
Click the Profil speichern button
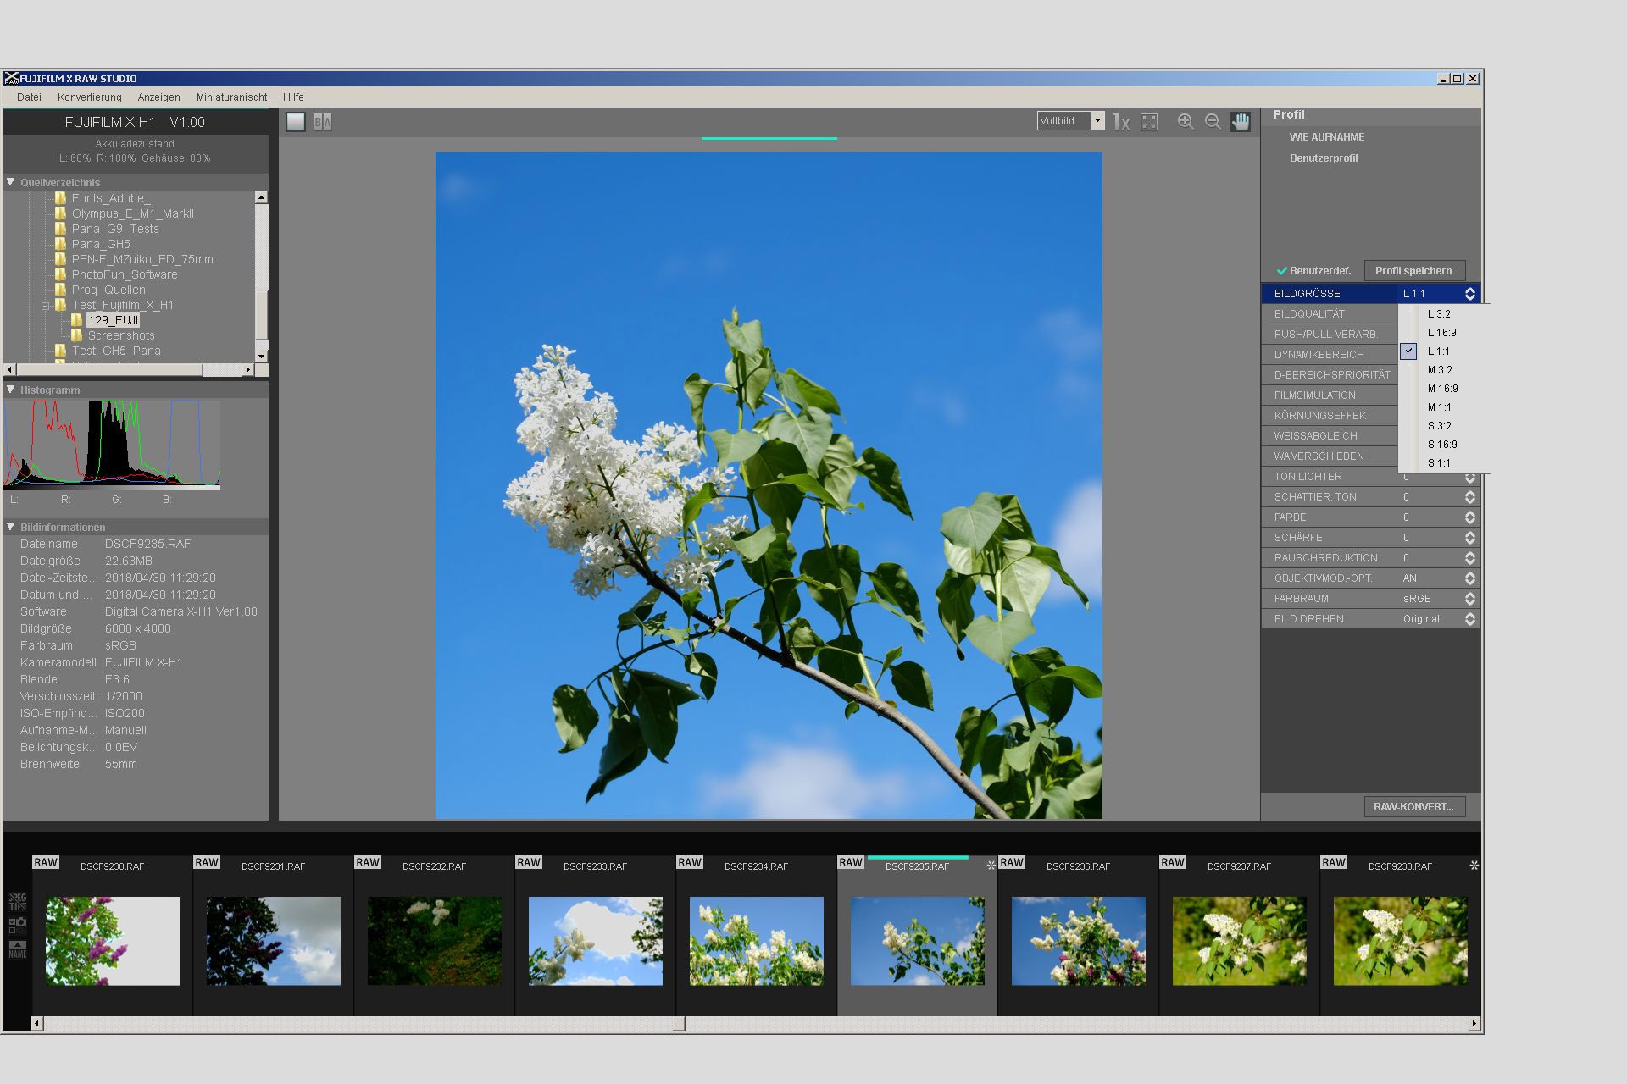[1414, 271]
